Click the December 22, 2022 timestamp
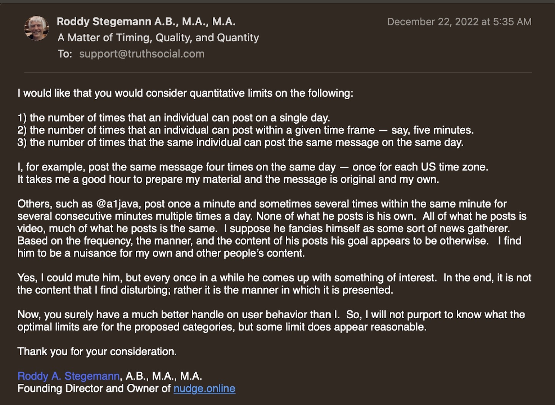Image resolution: width=555 pixels, height=405 pixels. (459, 22)
